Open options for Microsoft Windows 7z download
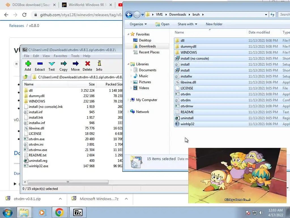 (x=126, y=199)
